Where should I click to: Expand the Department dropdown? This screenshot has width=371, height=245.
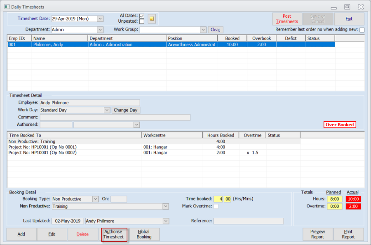point(100,30)
